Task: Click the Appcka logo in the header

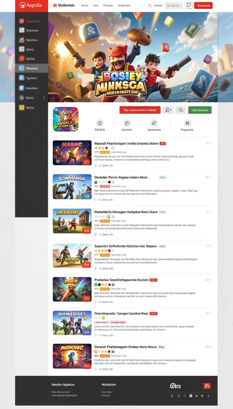Action: coord(31,5)
